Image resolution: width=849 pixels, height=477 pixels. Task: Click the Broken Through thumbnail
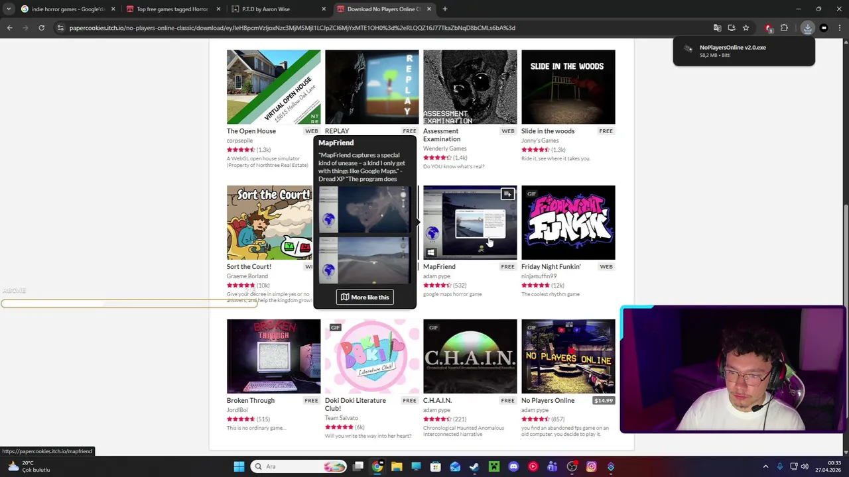point(273,356)
